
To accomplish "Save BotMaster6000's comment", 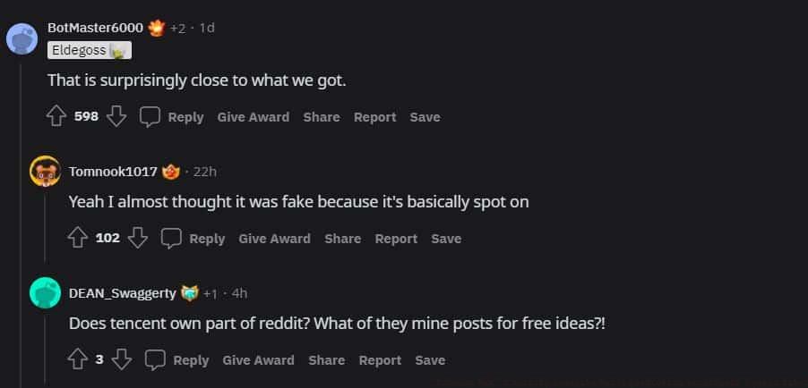I will tap(425, 117).
